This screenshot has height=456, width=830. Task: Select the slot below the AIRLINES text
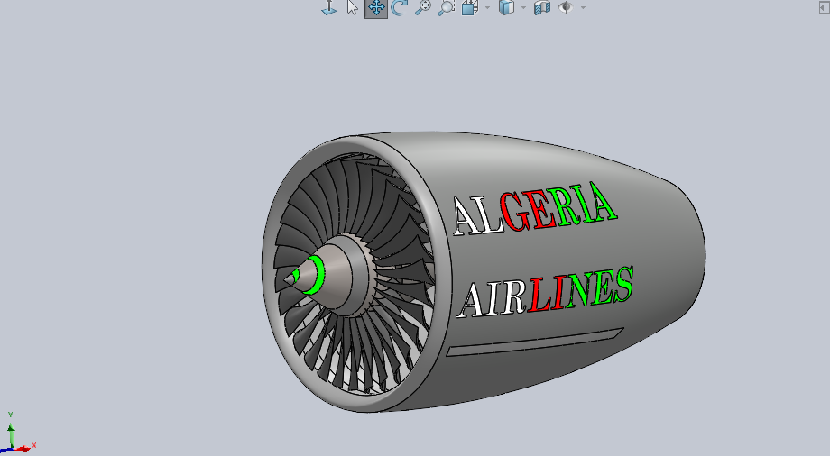pyautogui.click(x=535, y=342)
